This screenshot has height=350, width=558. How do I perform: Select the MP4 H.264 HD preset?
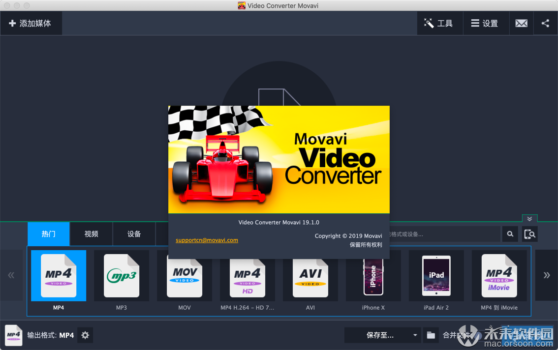click(248, 281)
